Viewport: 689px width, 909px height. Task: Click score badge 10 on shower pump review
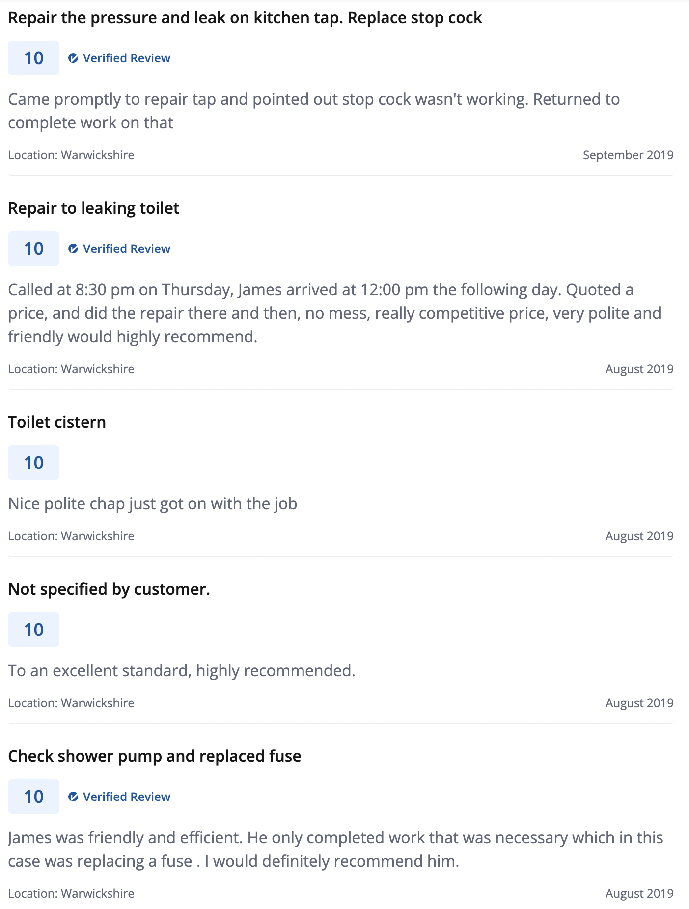[33, 797]
